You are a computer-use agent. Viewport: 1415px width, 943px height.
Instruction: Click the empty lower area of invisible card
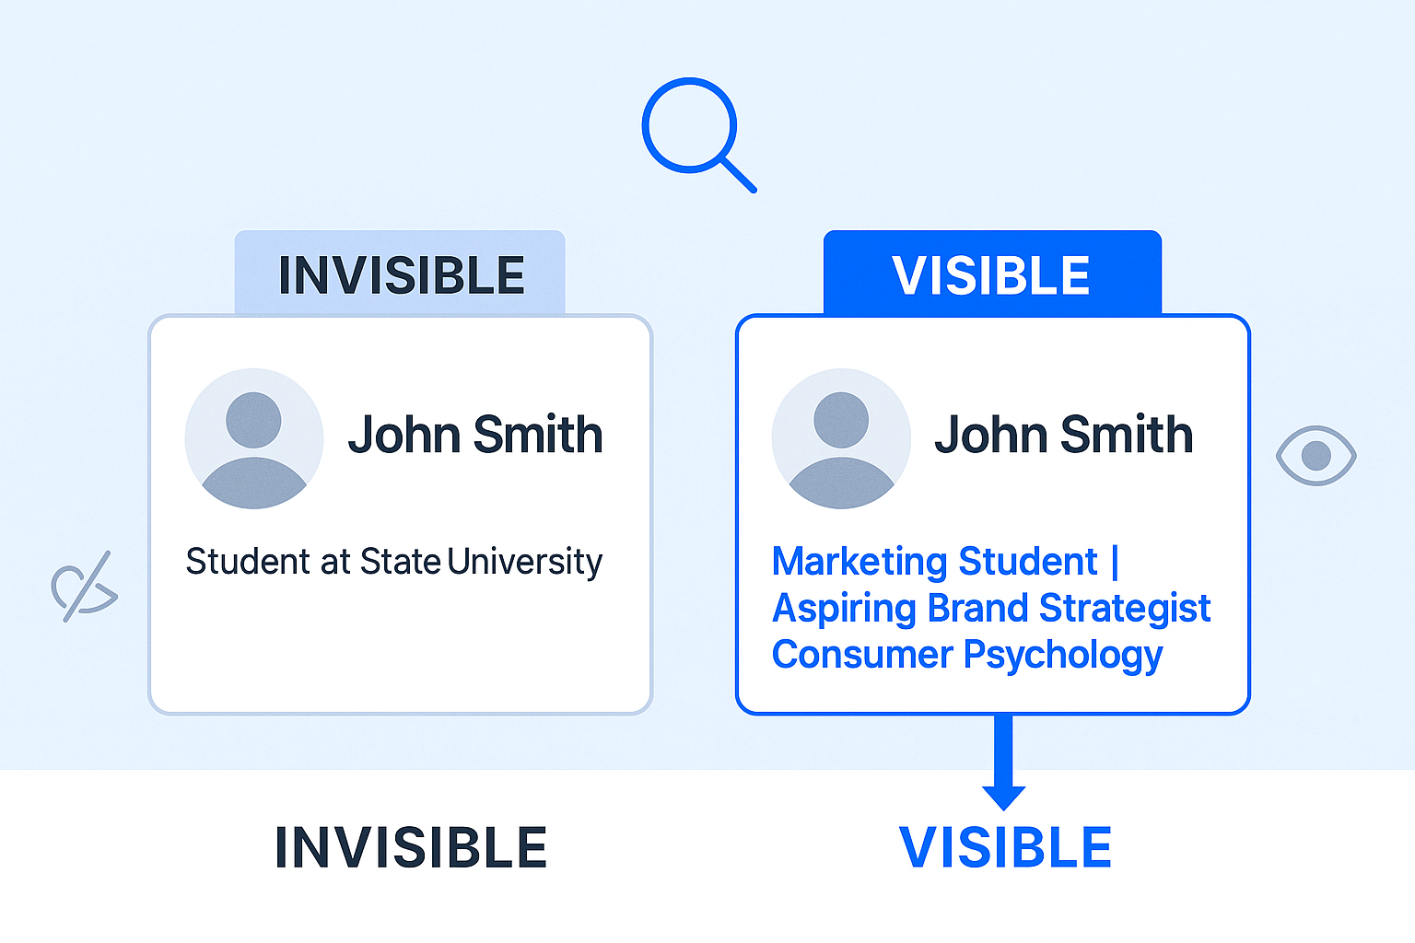click(400, 654)
